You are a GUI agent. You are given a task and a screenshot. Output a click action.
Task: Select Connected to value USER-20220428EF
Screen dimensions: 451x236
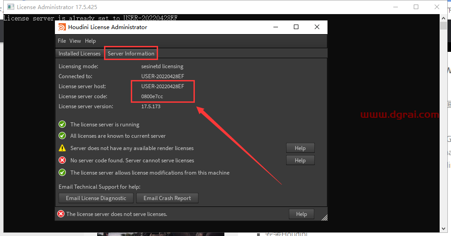[163, 76]
